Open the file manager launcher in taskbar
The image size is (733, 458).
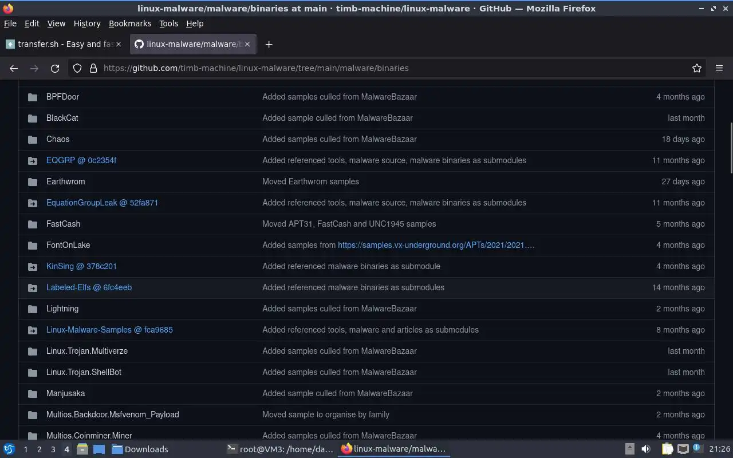(82, 449)
